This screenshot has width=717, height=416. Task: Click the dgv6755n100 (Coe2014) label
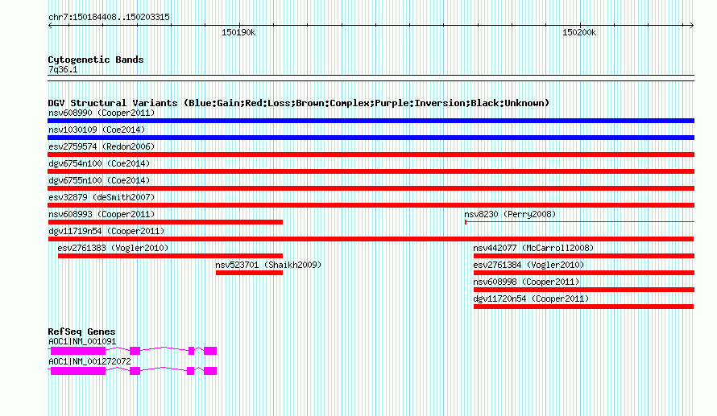[99, 180]
